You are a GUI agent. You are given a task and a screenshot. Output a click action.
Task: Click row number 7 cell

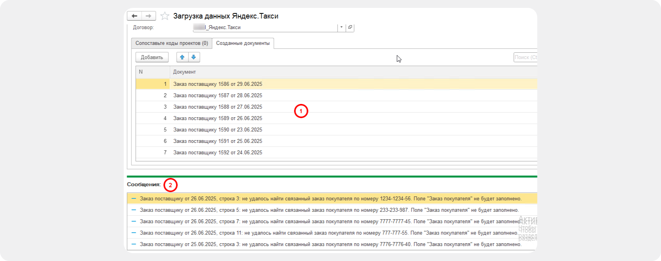click(x=153, y=152)
